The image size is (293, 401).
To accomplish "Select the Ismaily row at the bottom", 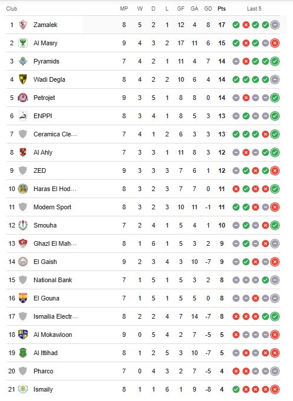I will [x=144, y=389].
